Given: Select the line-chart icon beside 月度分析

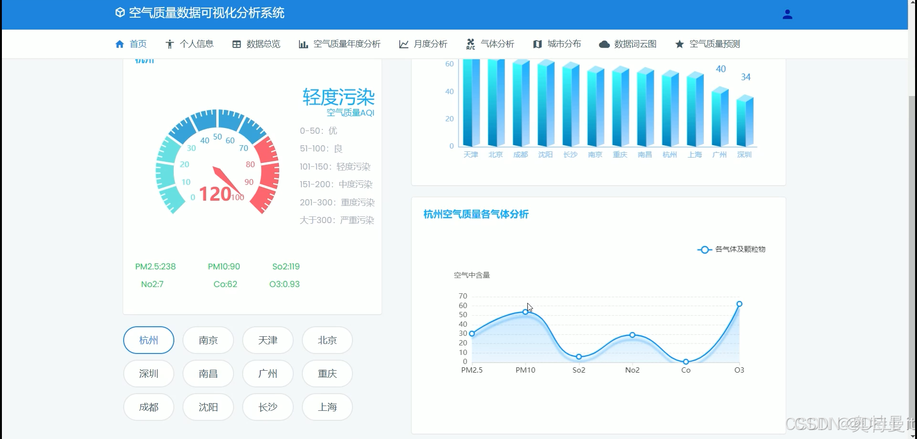Looking at the screenshot, I should pyautogui.click(x=404, y=44).
